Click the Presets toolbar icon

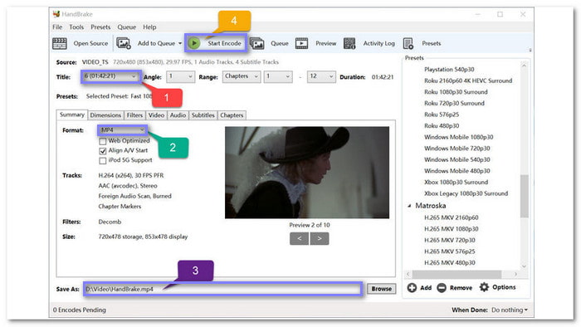click(x=408, y=43)
